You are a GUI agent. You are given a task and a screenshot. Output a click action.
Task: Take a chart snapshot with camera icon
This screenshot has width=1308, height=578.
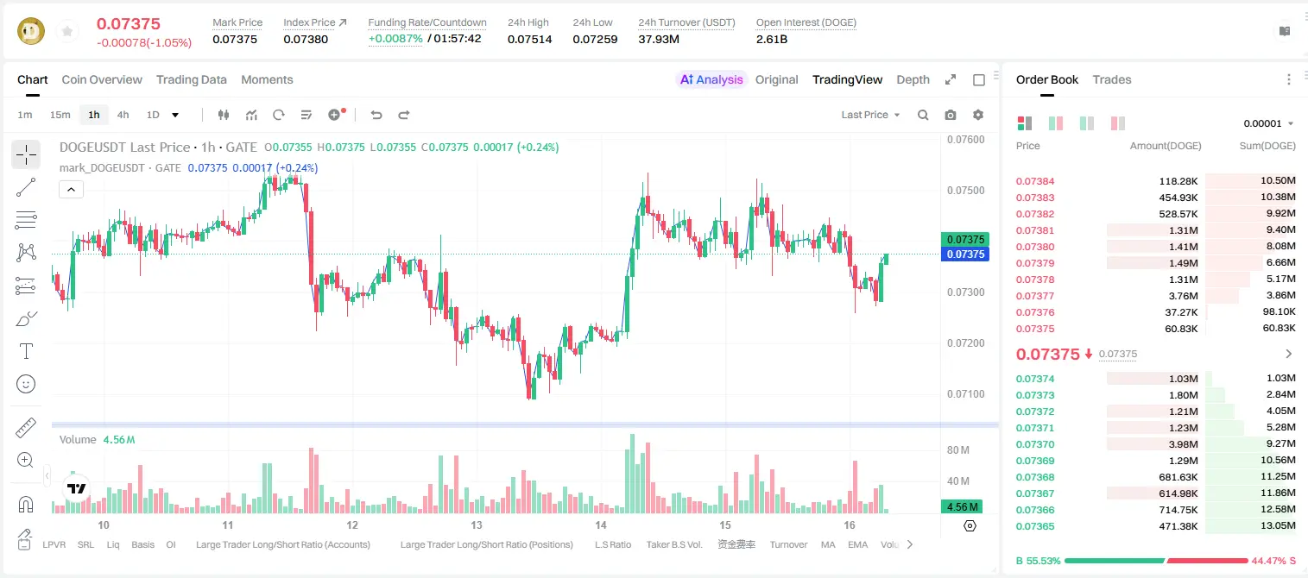point(951,115)
